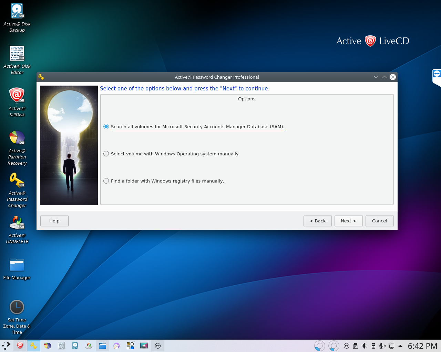Open Active@ Disk Backup desktop icon
441x352 pixels.
coord(17,18)
